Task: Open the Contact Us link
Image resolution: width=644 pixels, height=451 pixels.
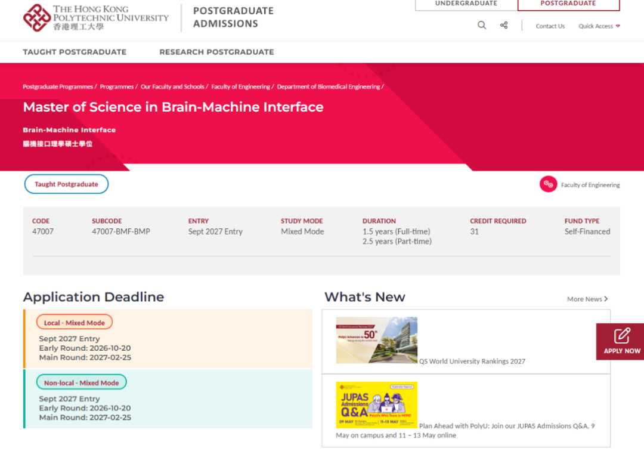Action: (x=550, y=26)
